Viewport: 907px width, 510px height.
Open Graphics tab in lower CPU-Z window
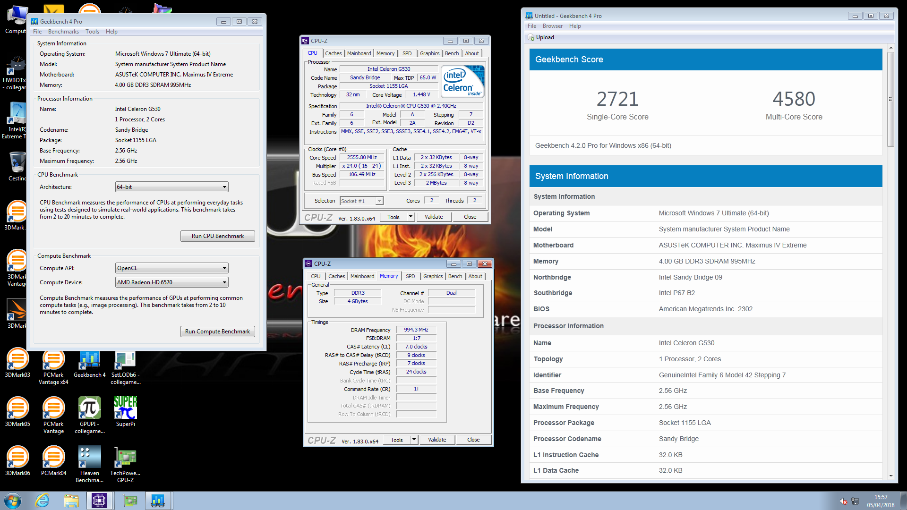pos(433,276)
